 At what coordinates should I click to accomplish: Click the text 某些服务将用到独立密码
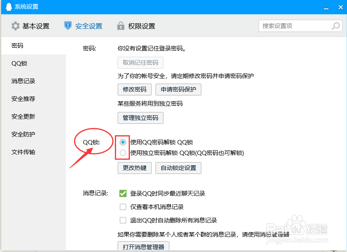pyautogui.click(x=150, y=103)
